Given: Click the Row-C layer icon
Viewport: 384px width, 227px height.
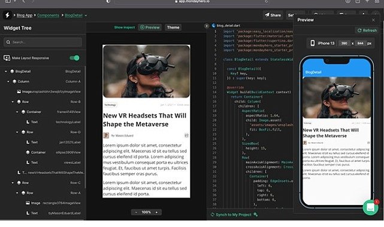Looking at the screenshot, I should (x=19, y=183).
